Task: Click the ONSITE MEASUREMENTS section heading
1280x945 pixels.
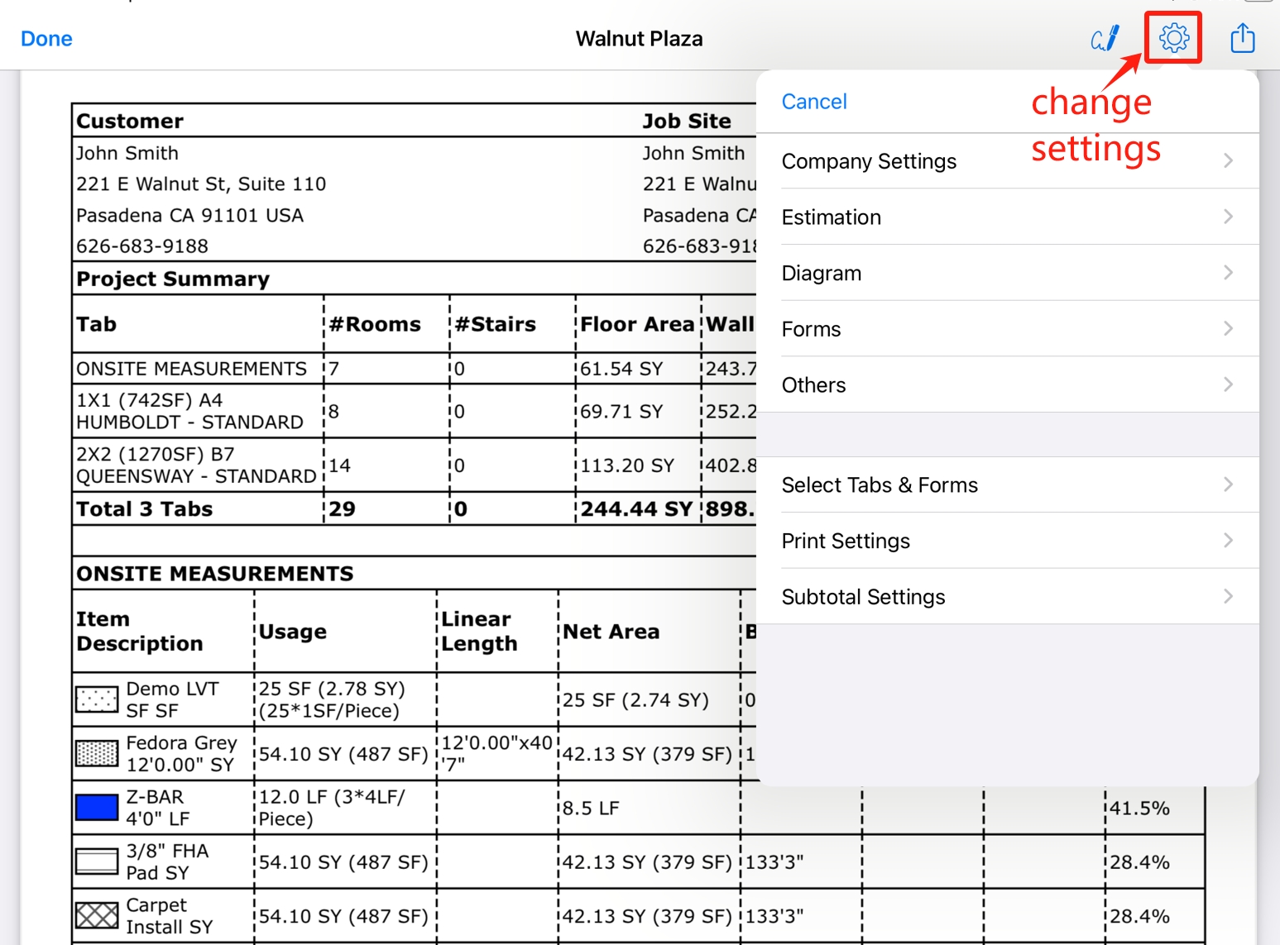Action: click(215, 574)
